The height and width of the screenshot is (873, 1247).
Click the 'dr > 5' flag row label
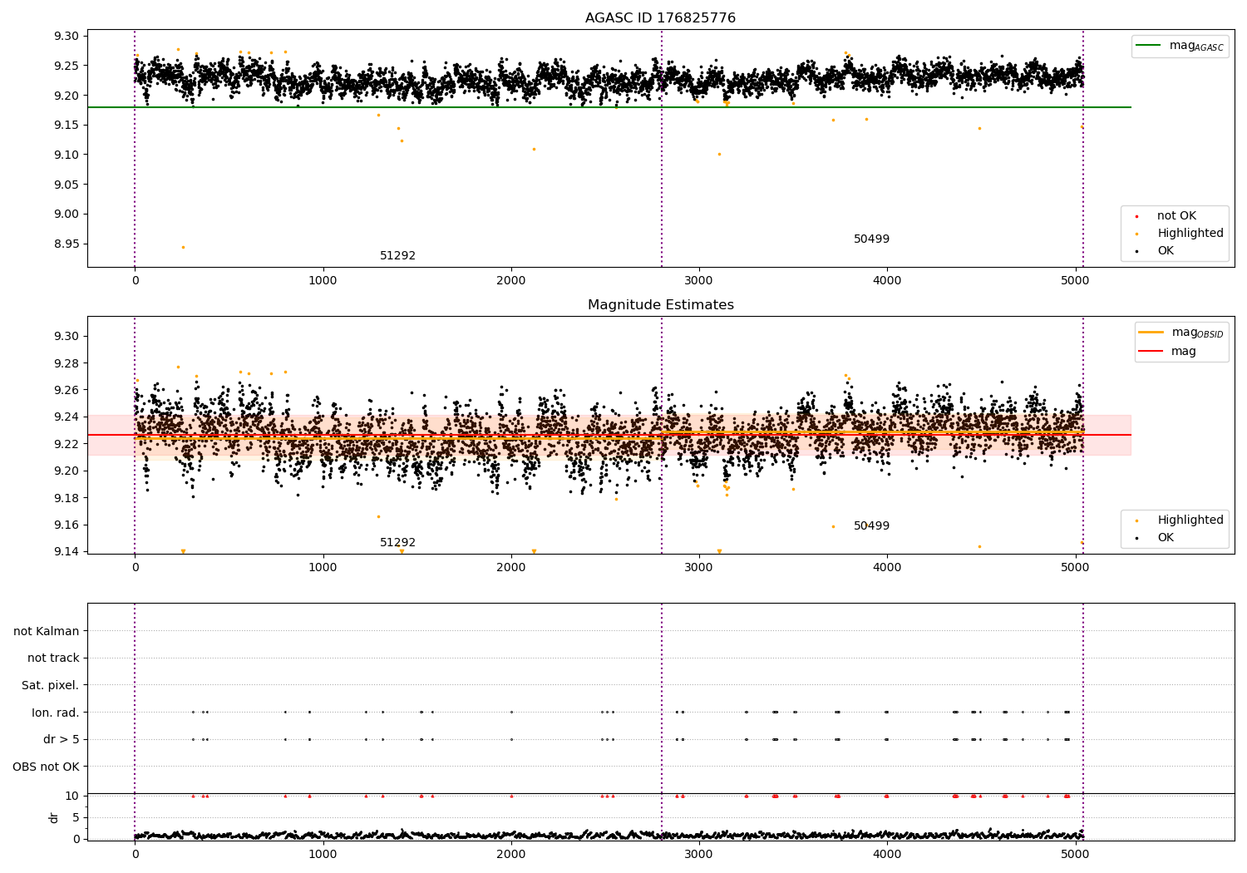(x=62, y=740)
